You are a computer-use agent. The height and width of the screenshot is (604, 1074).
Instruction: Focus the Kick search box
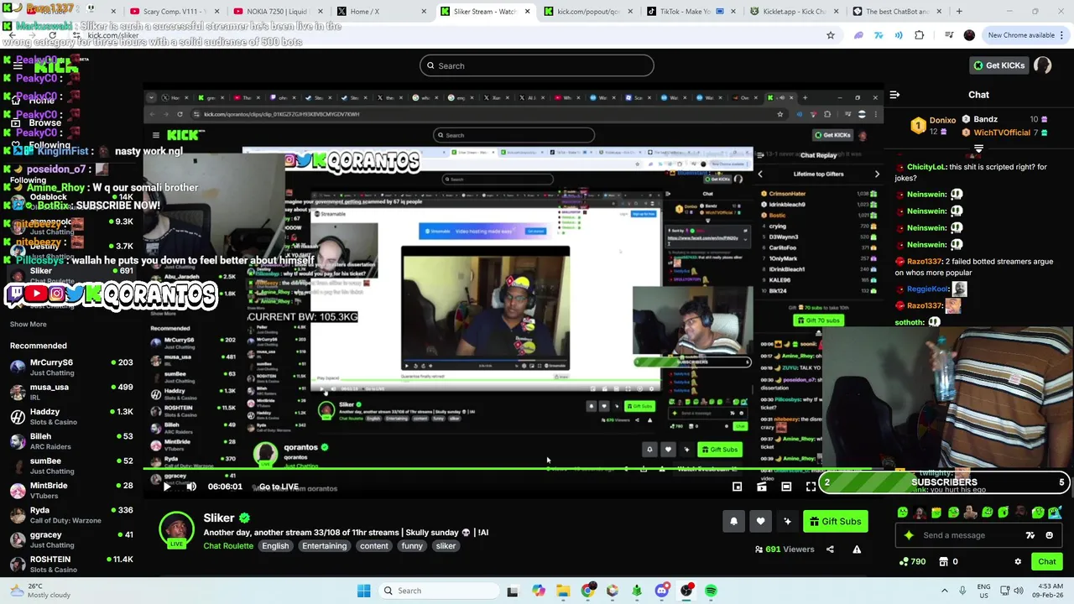[537, 65]
